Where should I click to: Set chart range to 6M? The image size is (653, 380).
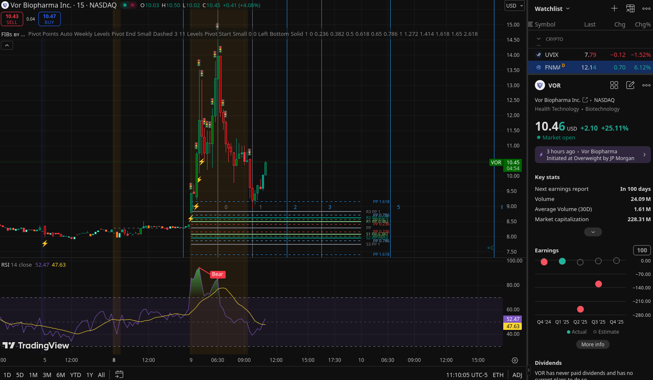pos(61,375)
